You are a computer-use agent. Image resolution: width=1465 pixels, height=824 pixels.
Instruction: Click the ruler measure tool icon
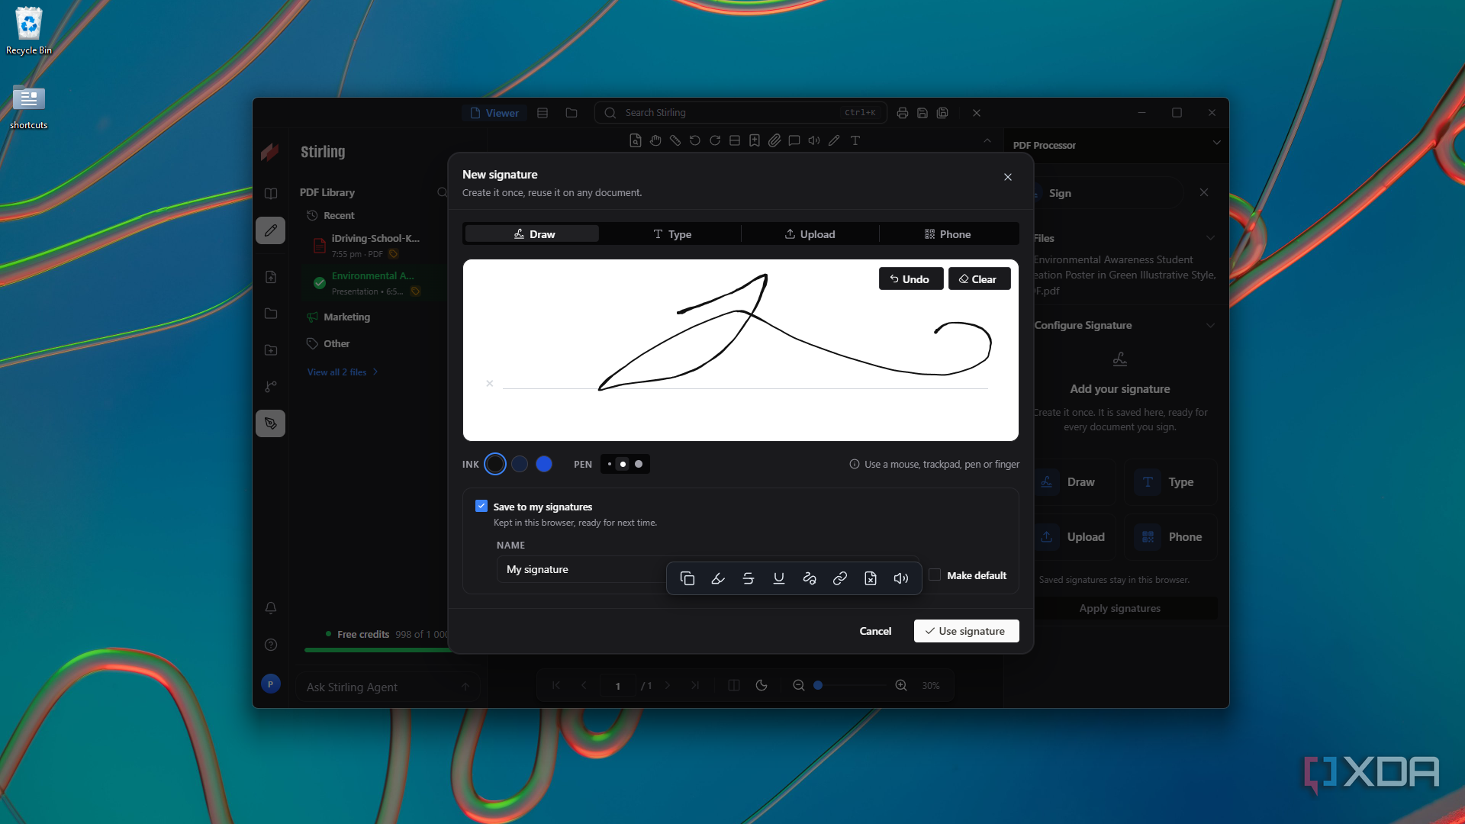point(675,140)
